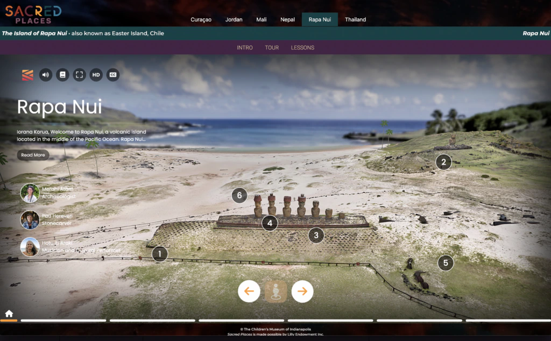The height and width of the screenshot is (341, 551).
Task: Open the Mali tab
Action: pos(262,20)
